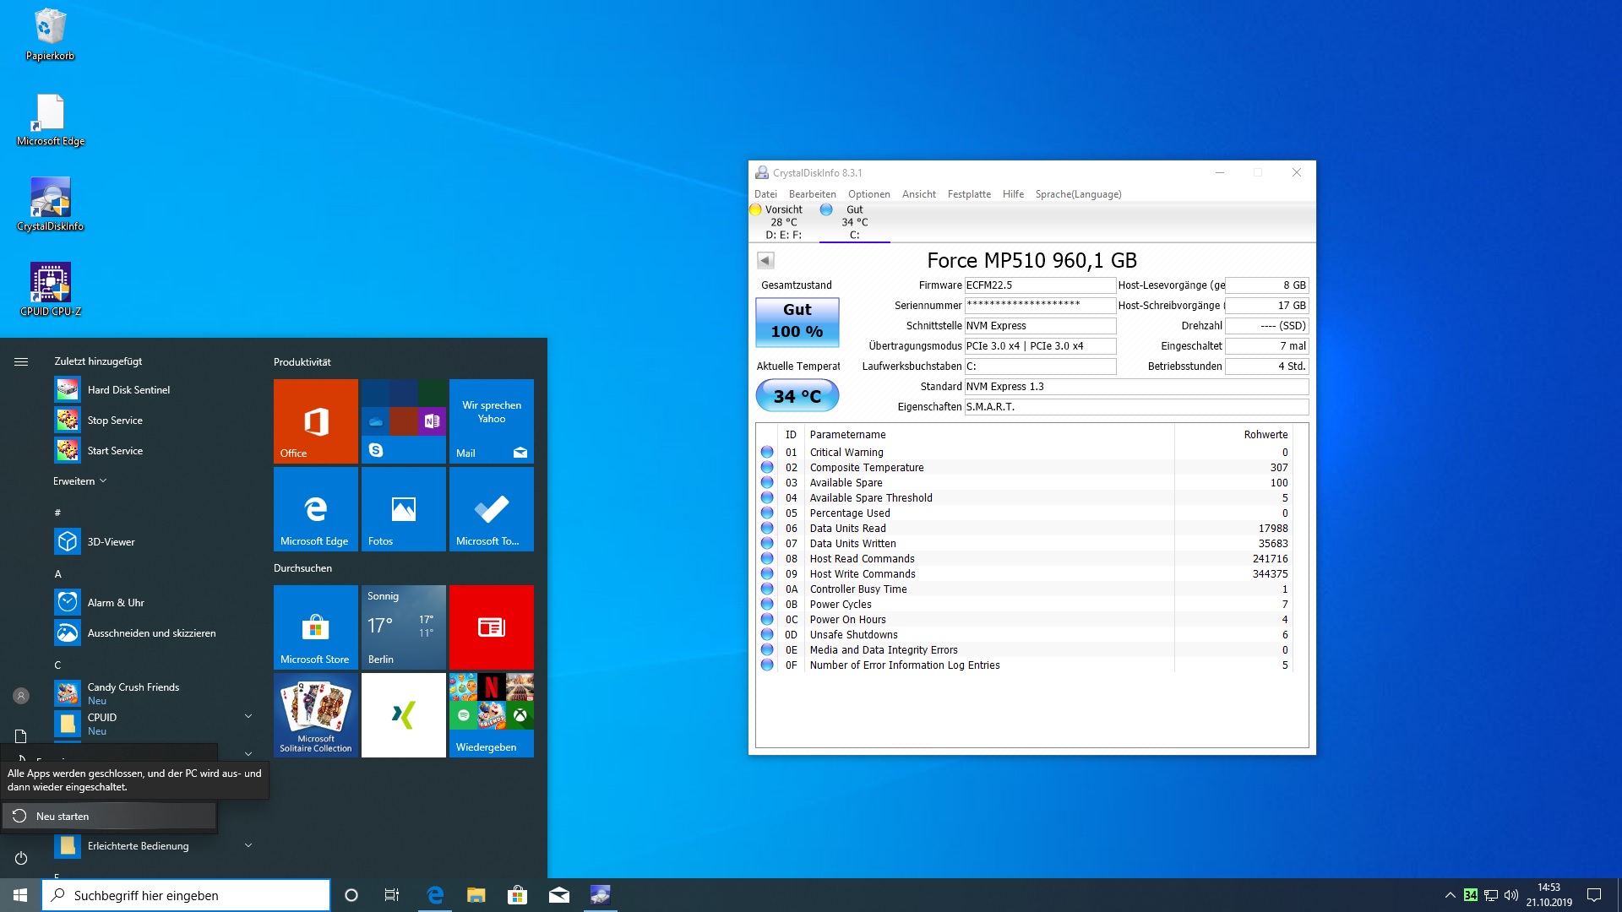Click the previous disk arrow button
1622x912 pixels.
tap(765, 260)
